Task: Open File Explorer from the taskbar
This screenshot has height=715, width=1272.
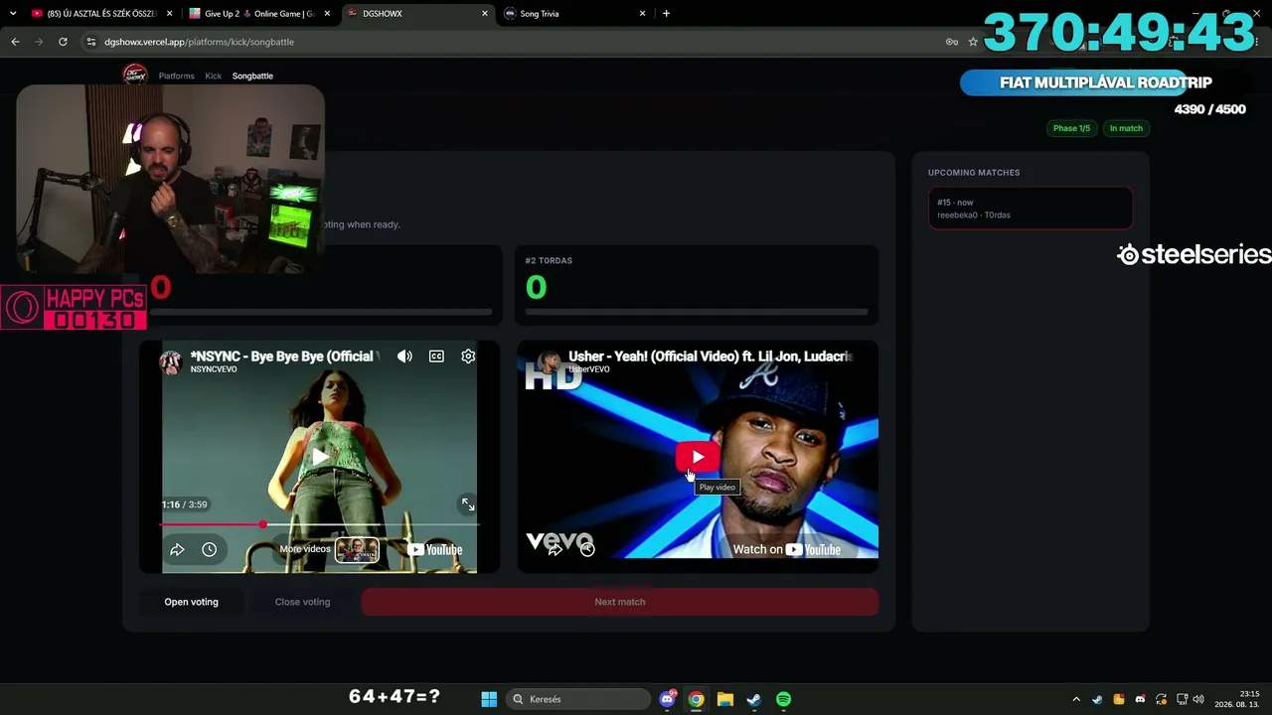Action: (x=725, y=699)
